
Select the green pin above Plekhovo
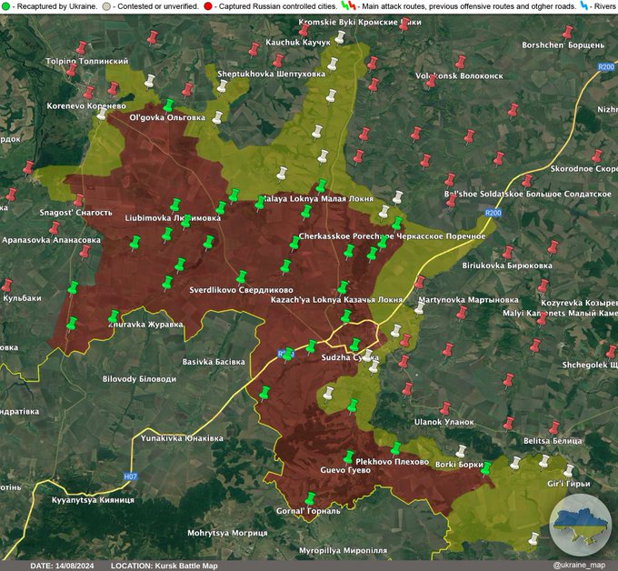(x=395, y=449)
